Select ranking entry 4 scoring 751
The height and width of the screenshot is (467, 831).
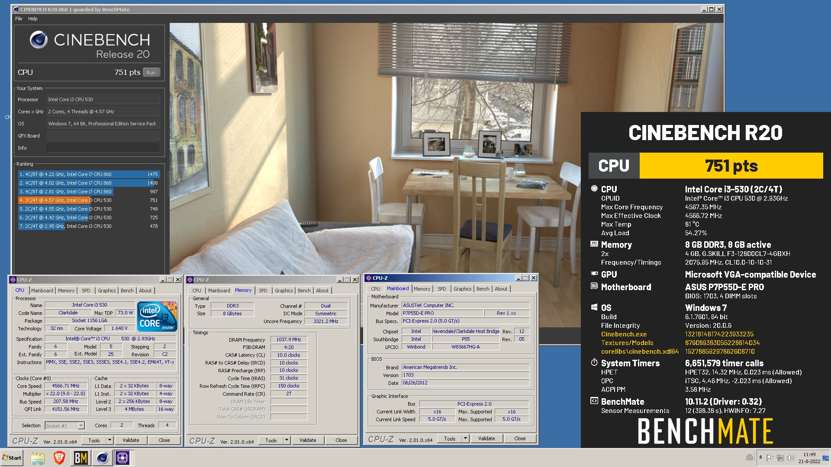(89, 200)
